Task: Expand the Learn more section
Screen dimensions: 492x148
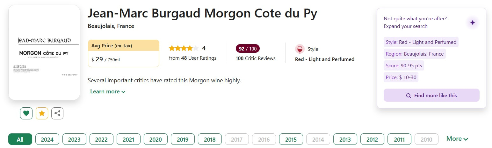Action: pyautogui.click(x=108, y=91)
